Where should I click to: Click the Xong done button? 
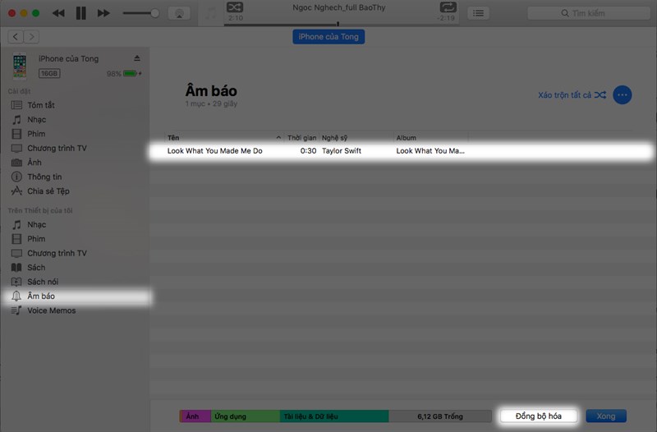coord(606,416)
